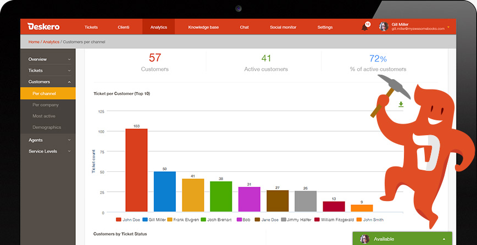Image resolution: width=477 pixels, height=245 pixels.
Task: Click the Ticket per Customer (Top 10) heading
Action: (x=121, y=93)
